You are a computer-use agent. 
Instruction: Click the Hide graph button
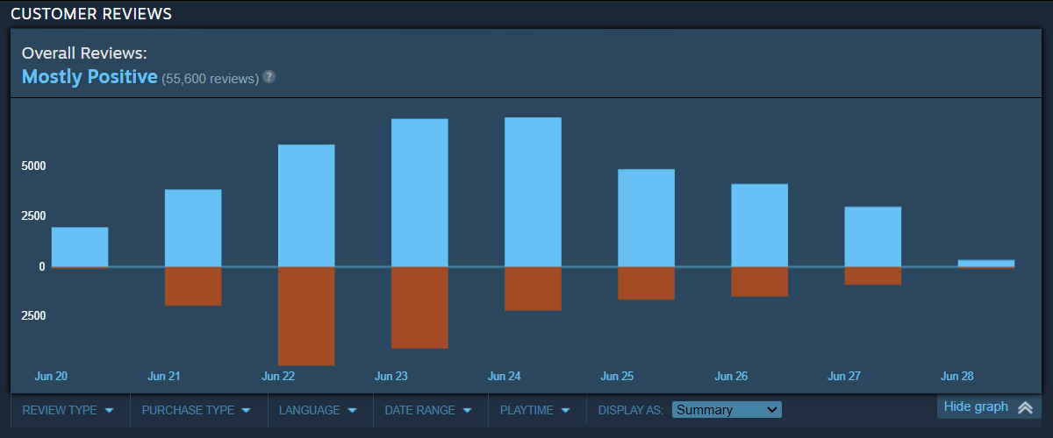[988, 406]
